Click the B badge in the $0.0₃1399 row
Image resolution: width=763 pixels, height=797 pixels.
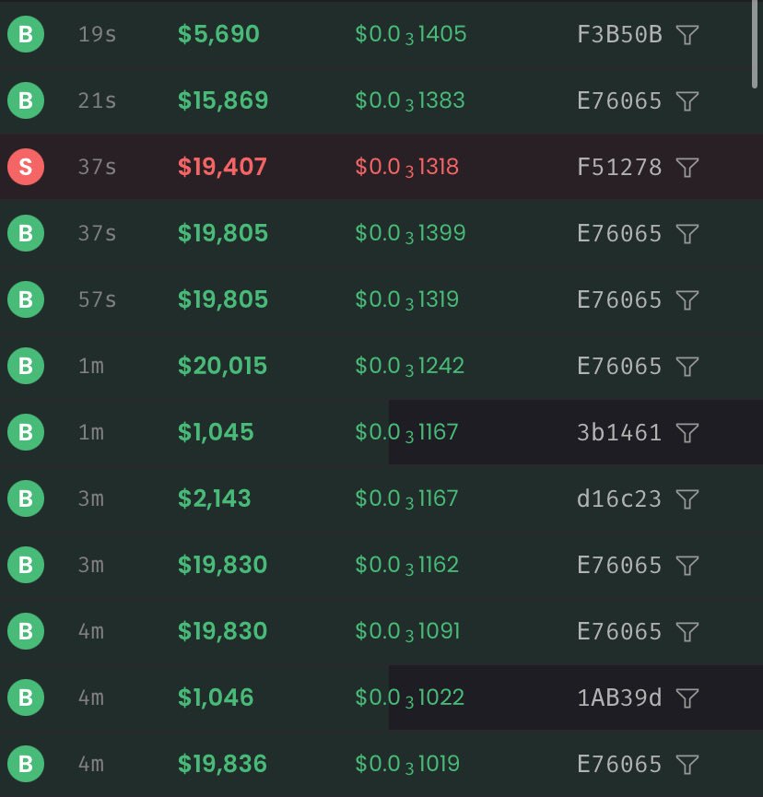[26, 233]
